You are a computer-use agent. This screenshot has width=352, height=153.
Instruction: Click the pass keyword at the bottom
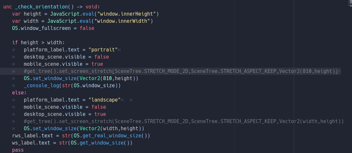pos(18,150)
